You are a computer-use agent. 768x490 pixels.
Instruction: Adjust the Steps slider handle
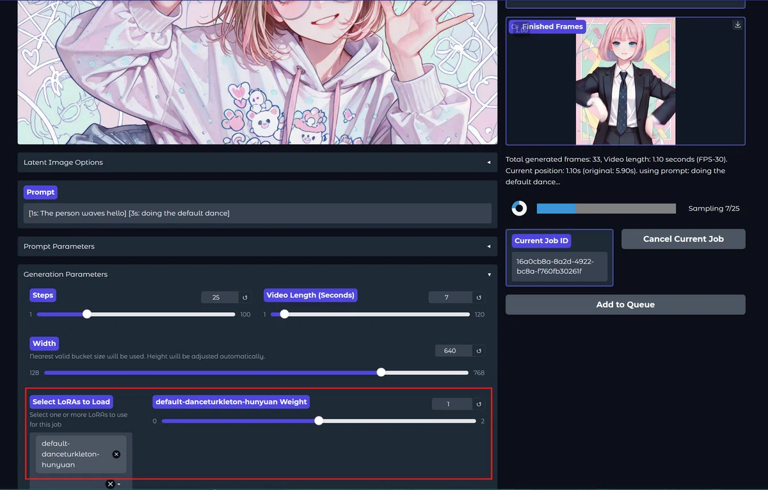[x=87, y=314]
